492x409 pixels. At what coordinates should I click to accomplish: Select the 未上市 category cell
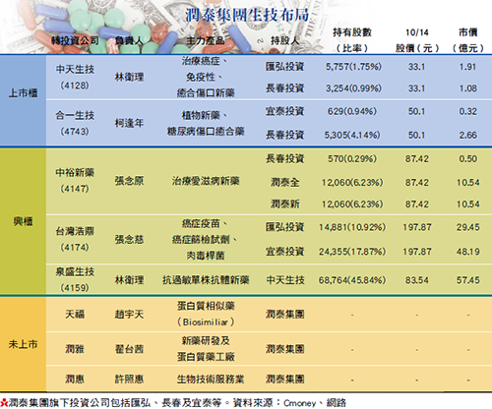tap(23, 344)
